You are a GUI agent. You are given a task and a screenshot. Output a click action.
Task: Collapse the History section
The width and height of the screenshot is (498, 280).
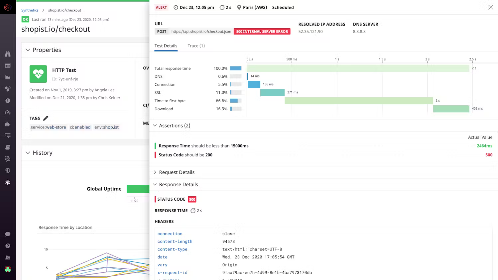pyautogui.click(x=28, y=153)
